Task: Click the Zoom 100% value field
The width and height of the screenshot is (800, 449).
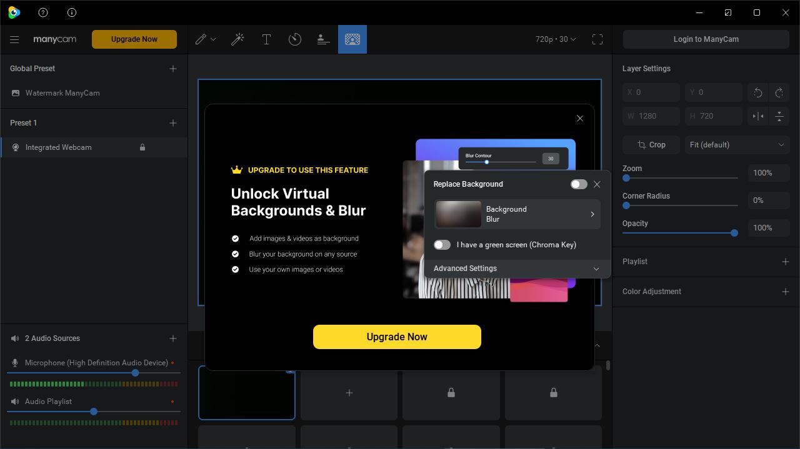Action: 769,173
